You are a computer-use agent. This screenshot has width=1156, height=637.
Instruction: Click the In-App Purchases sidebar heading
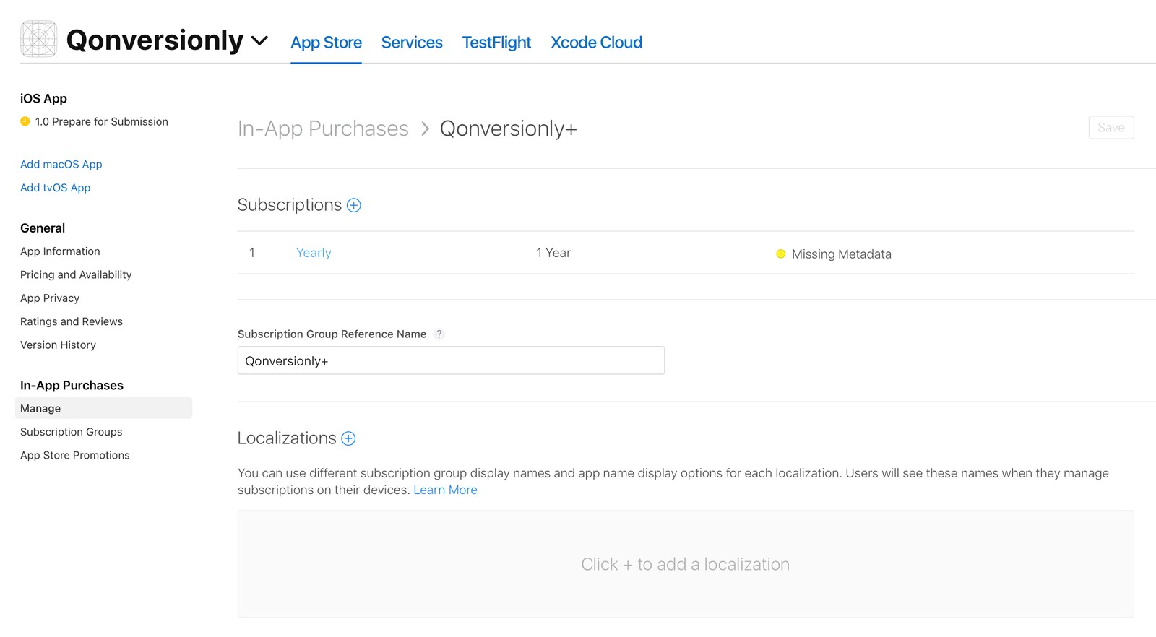72,386
